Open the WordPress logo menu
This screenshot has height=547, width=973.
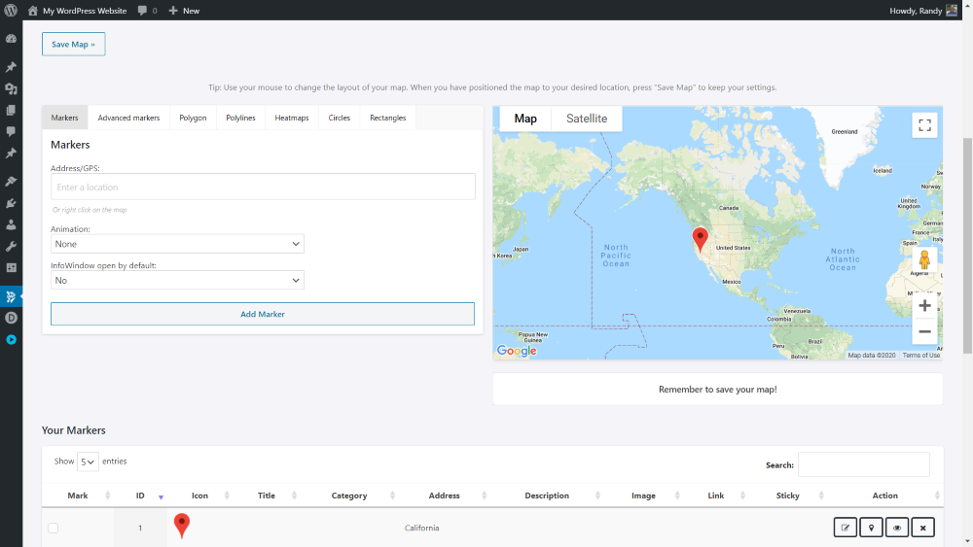tap(11, 11)
